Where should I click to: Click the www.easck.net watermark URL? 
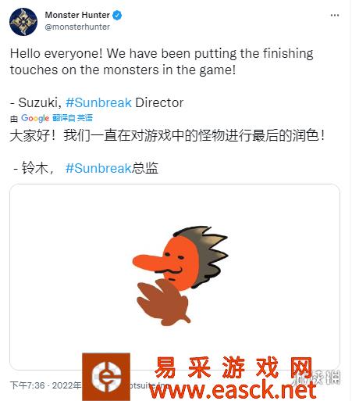[233, 390]
